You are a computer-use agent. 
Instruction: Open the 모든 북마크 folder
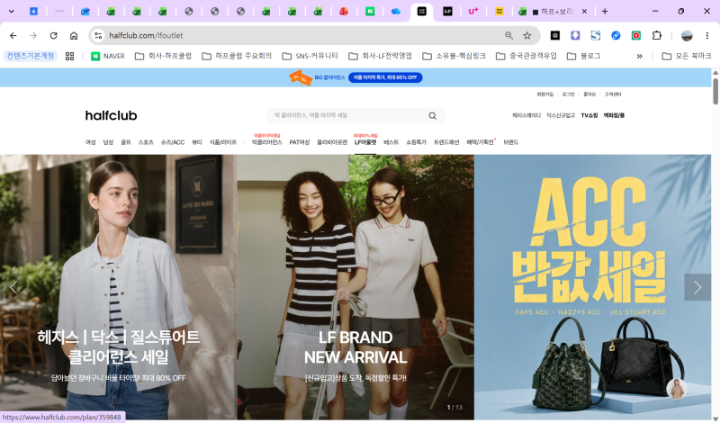tap(687, 56)
